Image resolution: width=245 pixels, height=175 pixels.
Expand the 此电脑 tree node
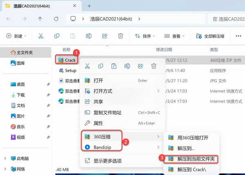click(x=5, y=158)
